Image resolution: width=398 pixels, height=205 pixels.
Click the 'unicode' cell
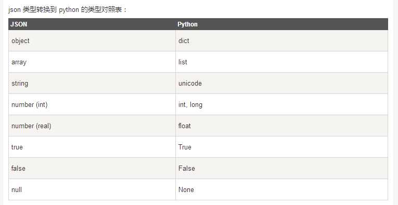(281, 83)
